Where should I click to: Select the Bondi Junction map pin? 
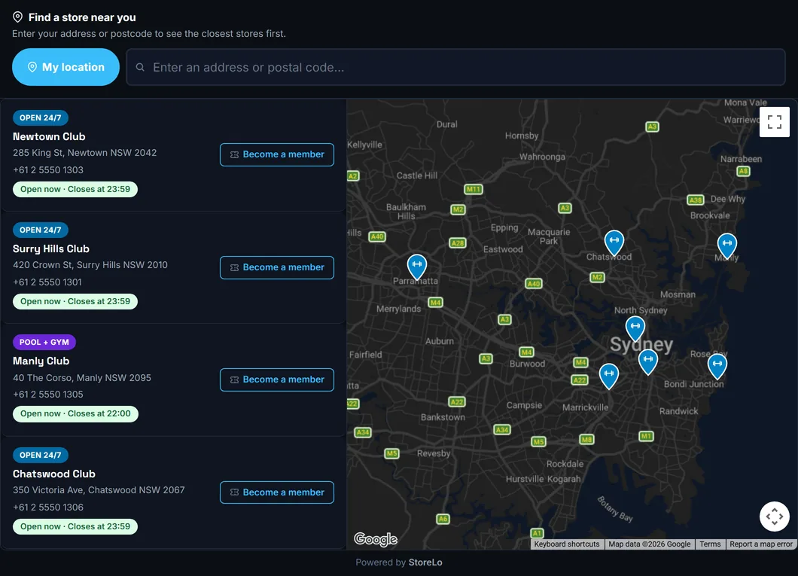point(717,367)
